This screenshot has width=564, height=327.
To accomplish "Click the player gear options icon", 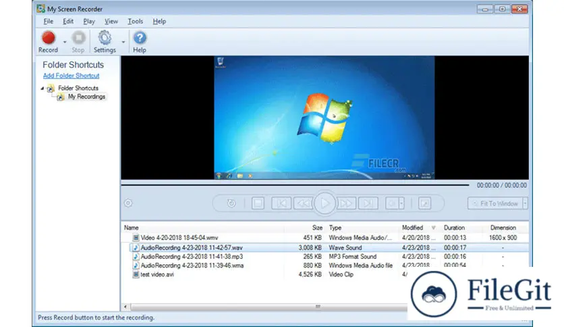I will point(128,203).
